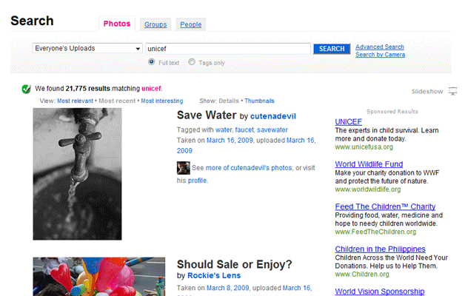Switch to the Groups tab
This screenshot has width=465, height=296.
click(x=155, y=24)
